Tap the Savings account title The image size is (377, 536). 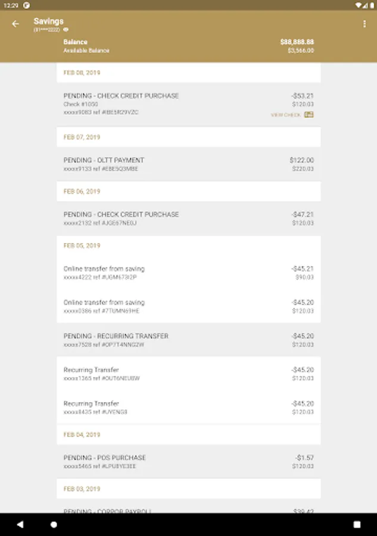pos(48,21)
